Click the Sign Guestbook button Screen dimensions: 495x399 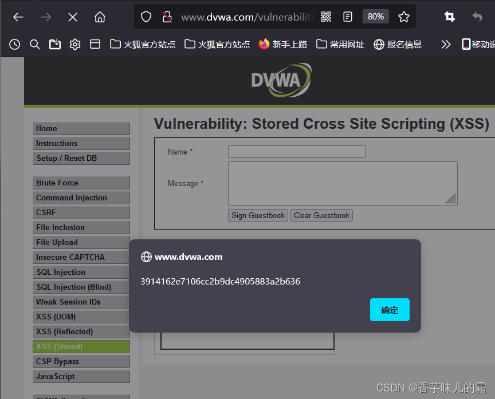[258, 215]
